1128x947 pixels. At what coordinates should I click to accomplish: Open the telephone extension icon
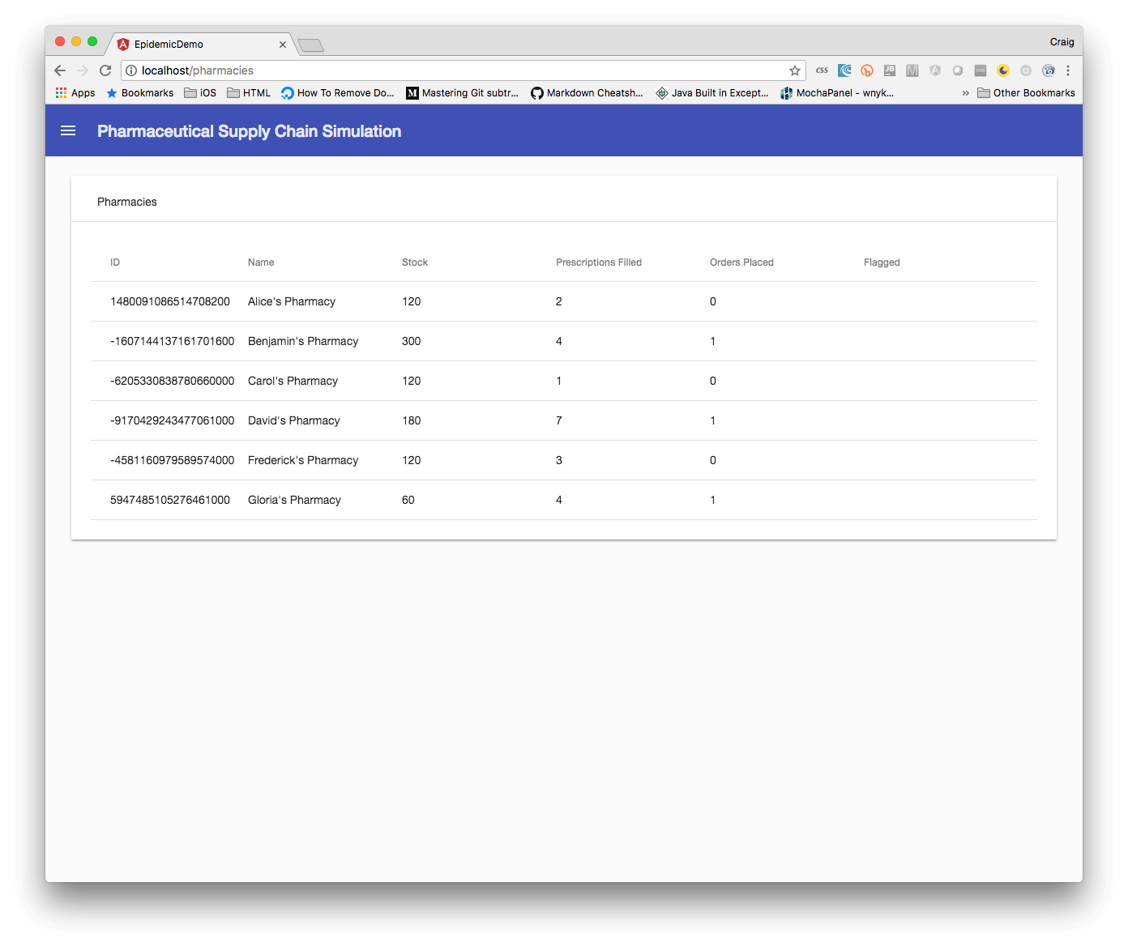click(x=1049, y=70)
